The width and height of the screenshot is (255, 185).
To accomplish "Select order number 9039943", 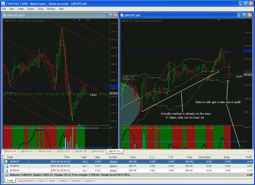I will (x=14, y=166).
